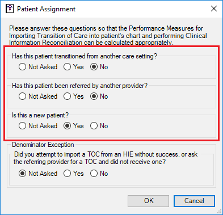Mark Not Asked for new patient question
The image size is (223, 215).
click(38, 126)
